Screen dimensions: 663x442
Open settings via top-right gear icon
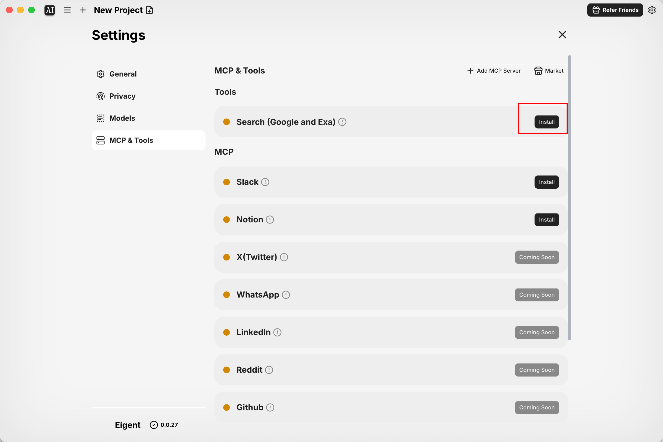click(652, 10)
